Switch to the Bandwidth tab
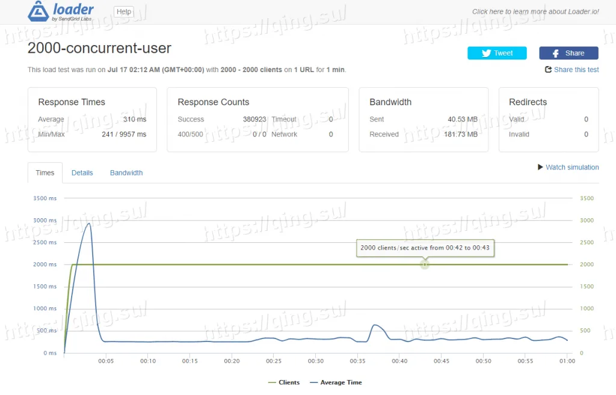Viewport: 616px width, 395px height. pyautogui.click(x=126, y=173)
